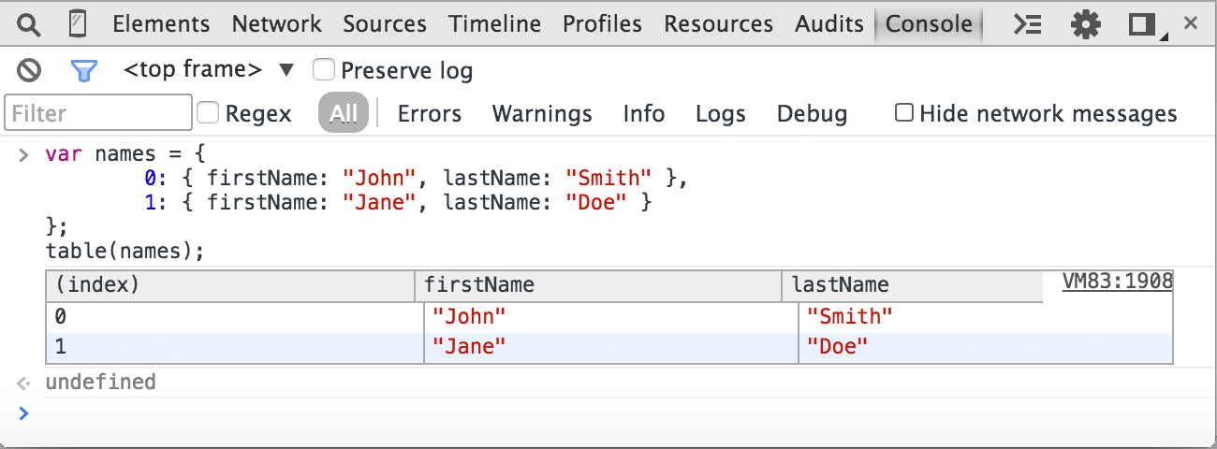The height and width of the screenshot is (449, 1217).
Task: Clear console with the ban icon
Action: click(30, 69)
